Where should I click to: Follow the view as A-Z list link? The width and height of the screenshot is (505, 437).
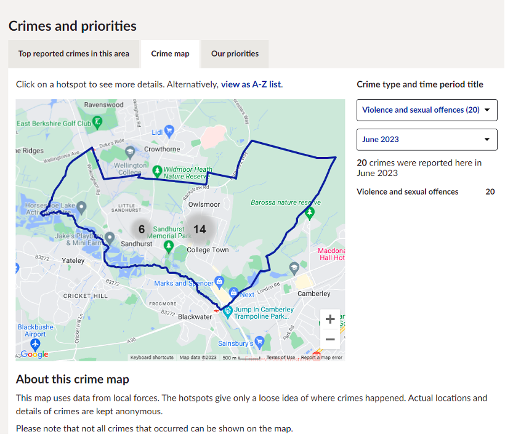pyautogui.click(x=251, y=85)
